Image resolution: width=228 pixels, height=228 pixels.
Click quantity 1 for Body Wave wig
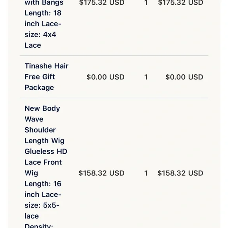pos(146,173)
